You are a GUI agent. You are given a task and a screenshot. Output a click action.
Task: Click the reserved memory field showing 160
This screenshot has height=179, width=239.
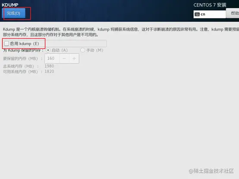[x=52, y=58]
